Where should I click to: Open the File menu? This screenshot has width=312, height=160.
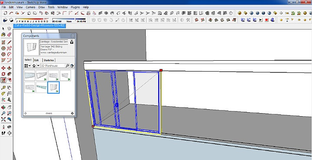coord(3,7)
